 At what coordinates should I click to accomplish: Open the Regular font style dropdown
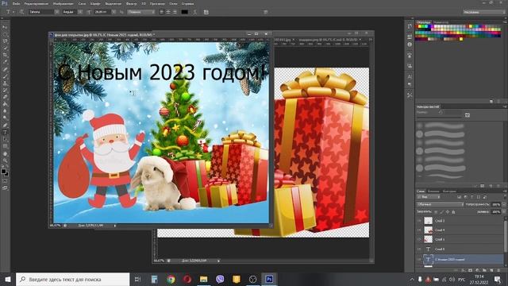click(80, 12)
